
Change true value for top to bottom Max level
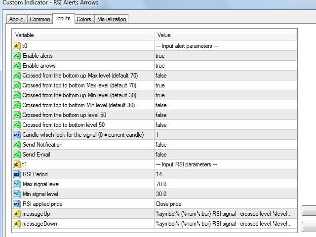click(226, 85)
